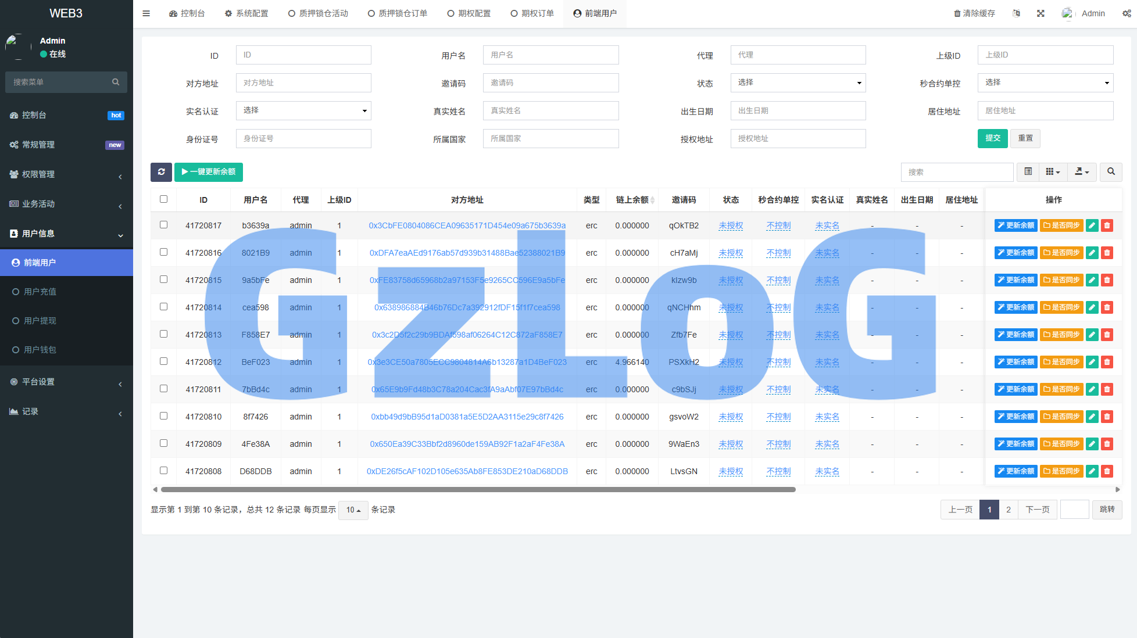Click red delete icon for user 8021B9

(x=1107, y=253)
